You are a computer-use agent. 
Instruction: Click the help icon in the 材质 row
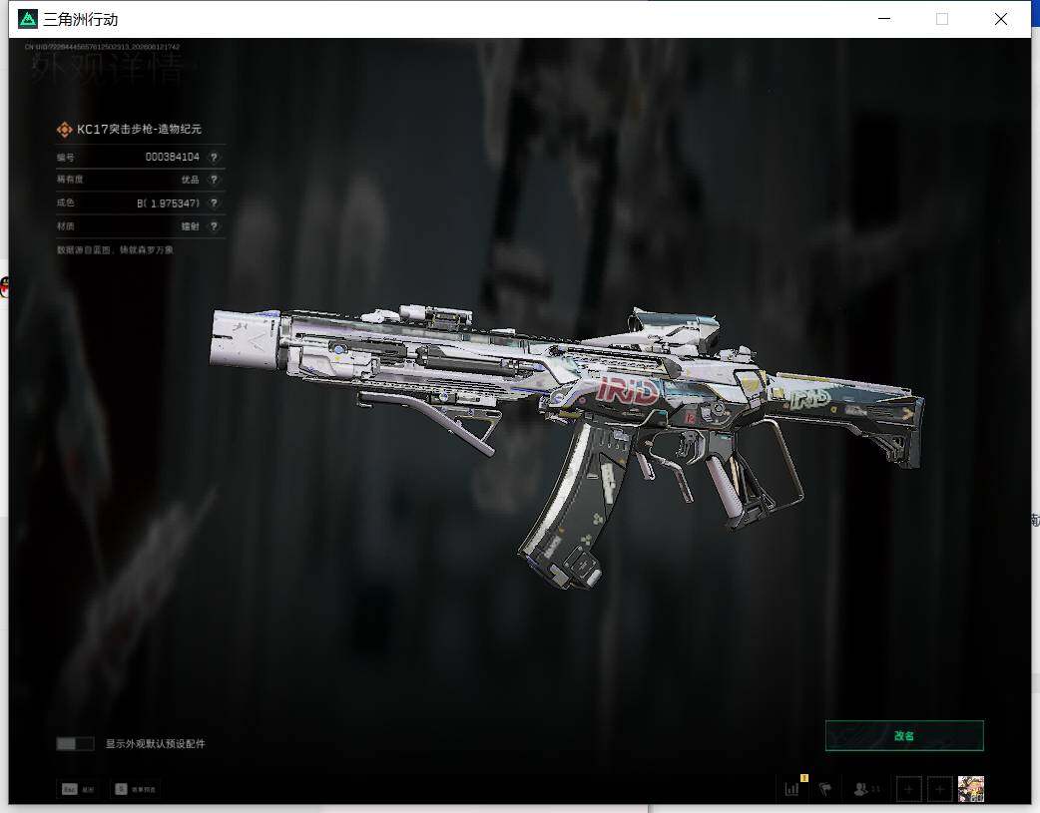(x=214, y=226)
